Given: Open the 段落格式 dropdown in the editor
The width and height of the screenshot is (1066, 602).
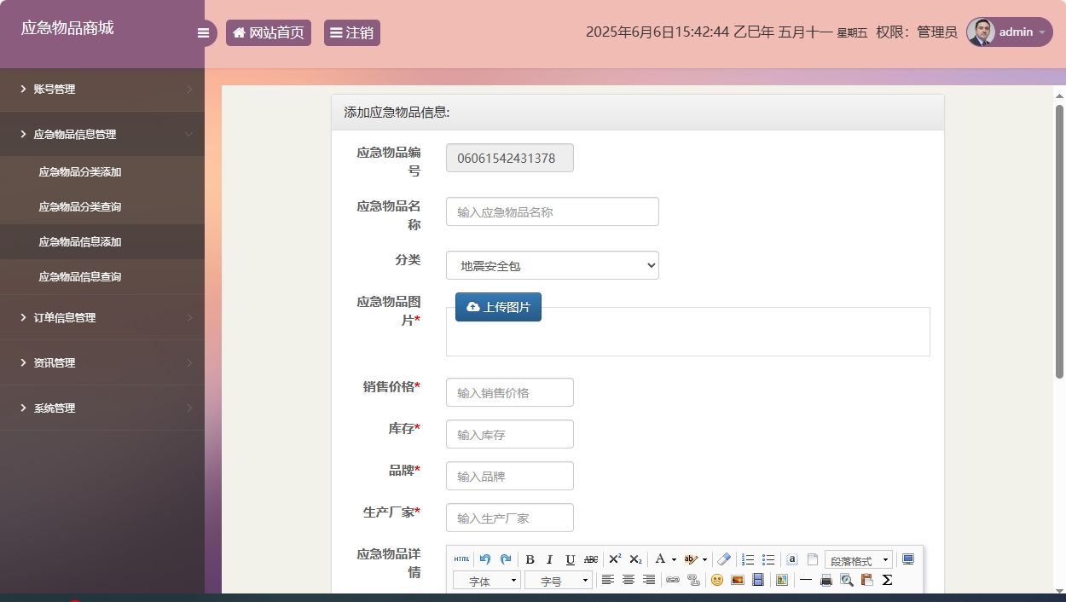Looking at the screenshot, I should pyautogui.click(x=858, y=559).
